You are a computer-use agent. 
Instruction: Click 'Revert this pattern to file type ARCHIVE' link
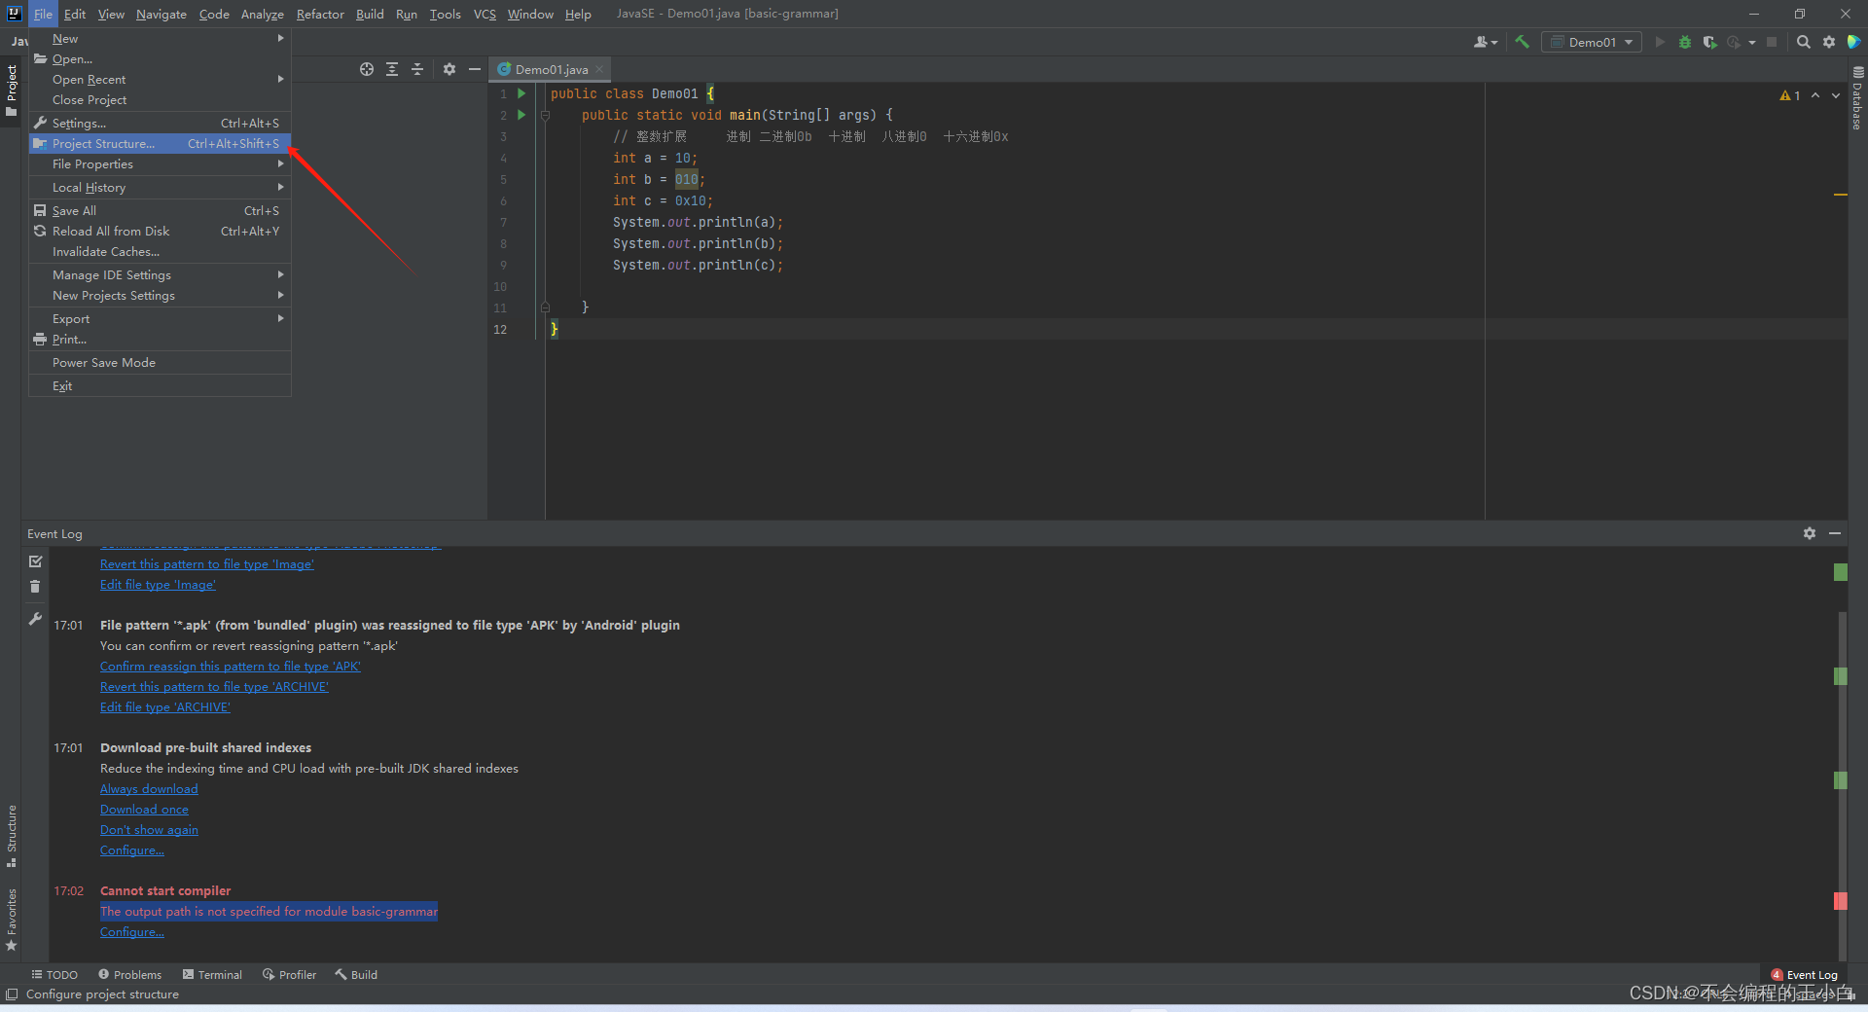214,687
